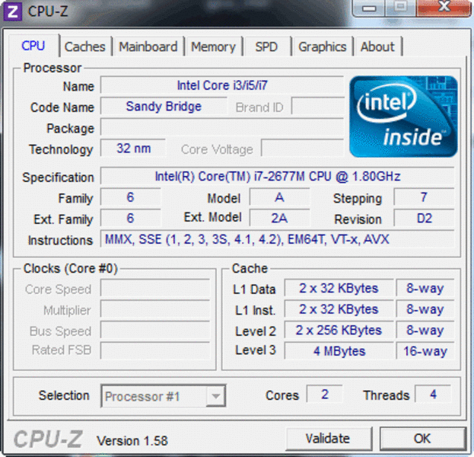This screenshot has width=474, height=457.
Task: Click the Level 2 8-way value
Action: pyautogui.click(x=425, y=330)
